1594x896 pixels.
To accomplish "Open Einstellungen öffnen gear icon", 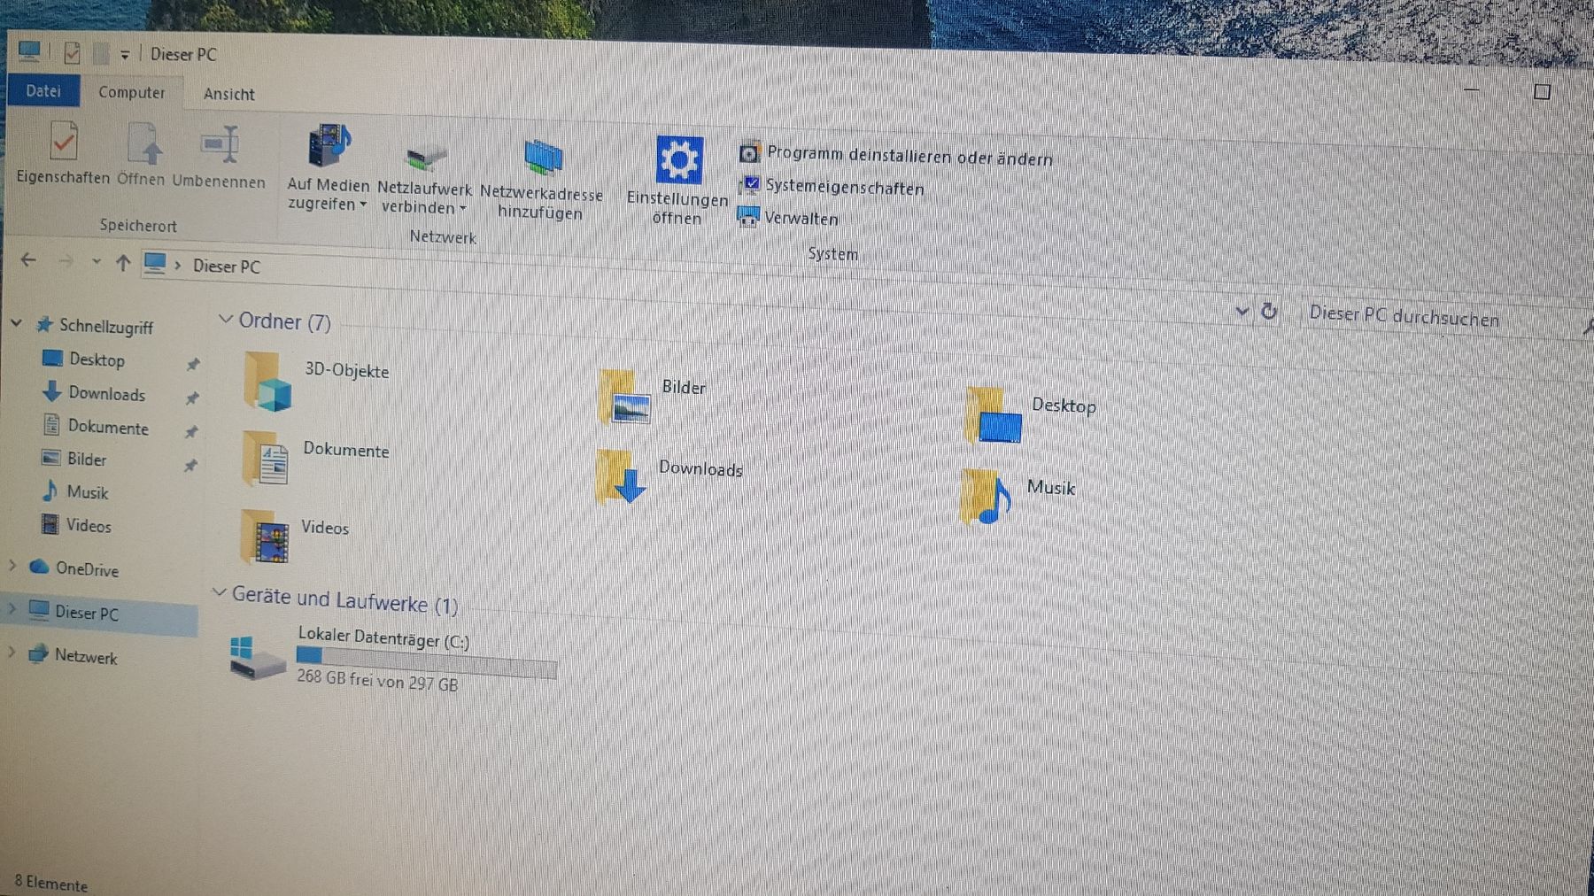I will coord(679,160).
